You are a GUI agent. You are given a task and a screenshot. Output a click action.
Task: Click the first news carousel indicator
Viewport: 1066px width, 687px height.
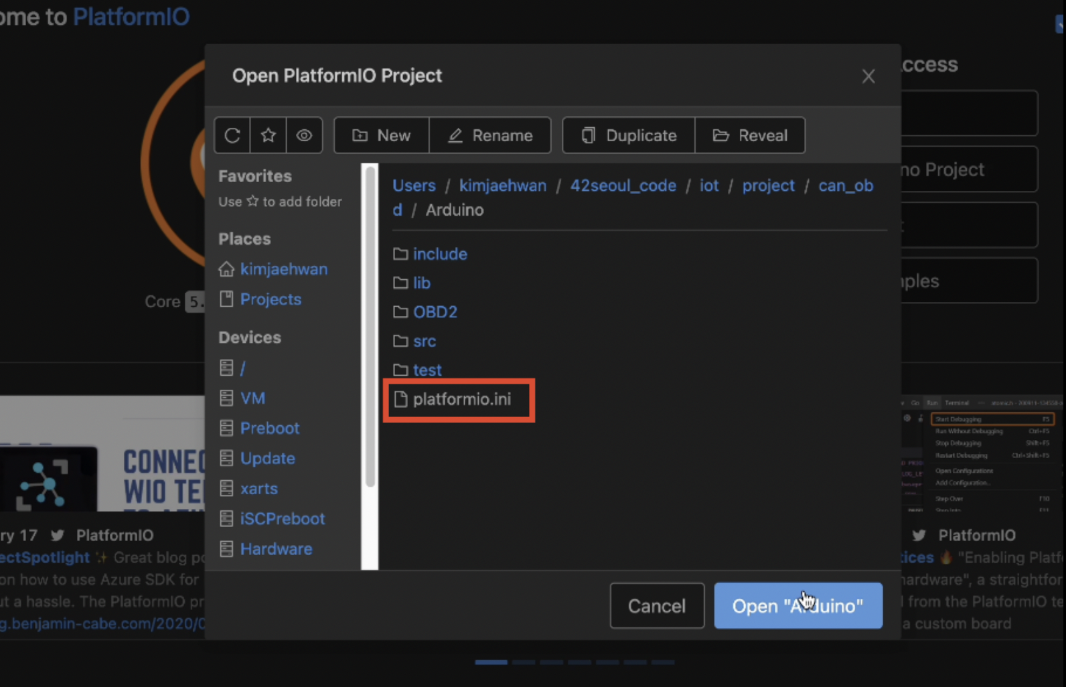point(491,662)
